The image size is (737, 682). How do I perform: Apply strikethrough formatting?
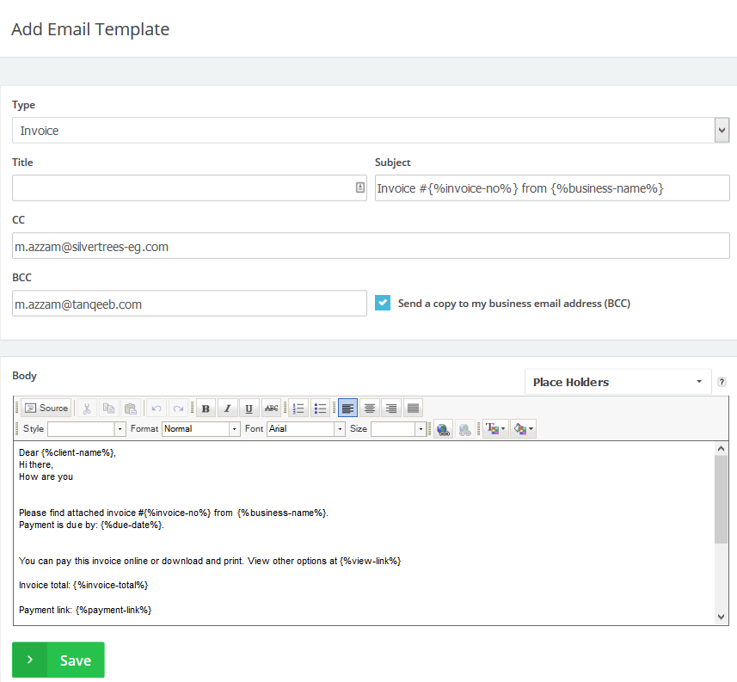coord(271,408)
